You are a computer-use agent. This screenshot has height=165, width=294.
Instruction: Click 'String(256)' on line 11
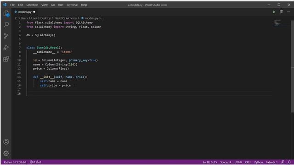pyautogui.click(x=66, y=64)
